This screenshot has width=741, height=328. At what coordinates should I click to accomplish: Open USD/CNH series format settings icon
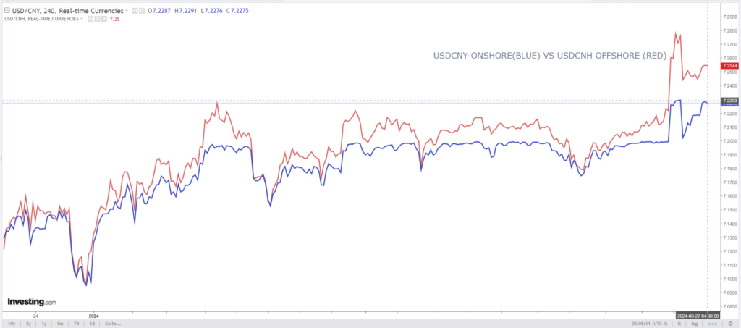point(98,19)
